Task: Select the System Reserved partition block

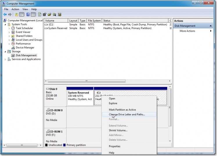Action: (x=80, y=97)
